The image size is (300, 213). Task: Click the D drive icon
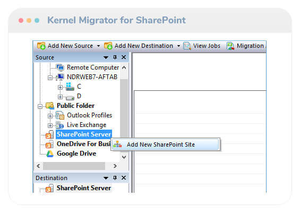(70, 98)
